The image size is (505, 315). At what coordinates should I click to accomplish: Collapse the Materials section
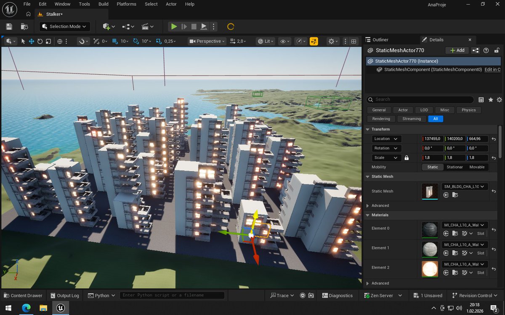point(367,215)
